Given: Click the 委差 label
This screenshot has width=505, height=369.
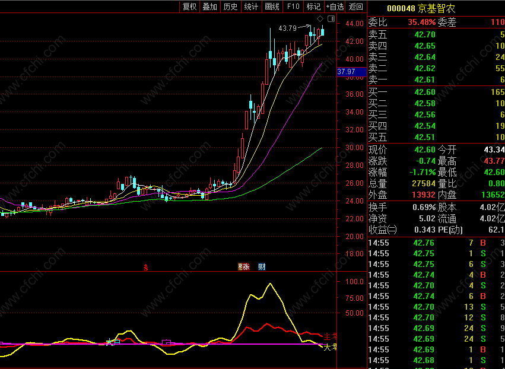Looking at the screenshot, I should pos(447,22).
